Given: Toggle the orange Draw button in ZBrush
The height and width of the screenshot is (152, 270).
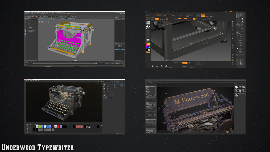Looking at the screenshot, I should click(158, 19).
